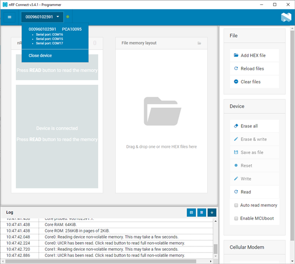Click log scrollbar up arrow

click(x=215, y=221)
